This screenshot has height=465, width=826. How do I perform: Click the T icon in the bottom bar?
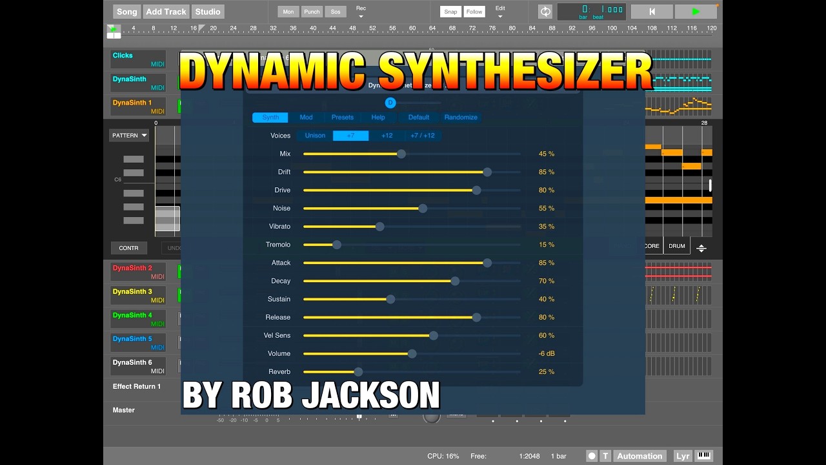click(x=605, y=456)
